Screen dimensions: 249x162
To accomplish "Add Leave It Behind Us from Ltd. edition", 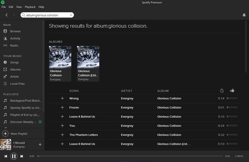I will 63,144.
